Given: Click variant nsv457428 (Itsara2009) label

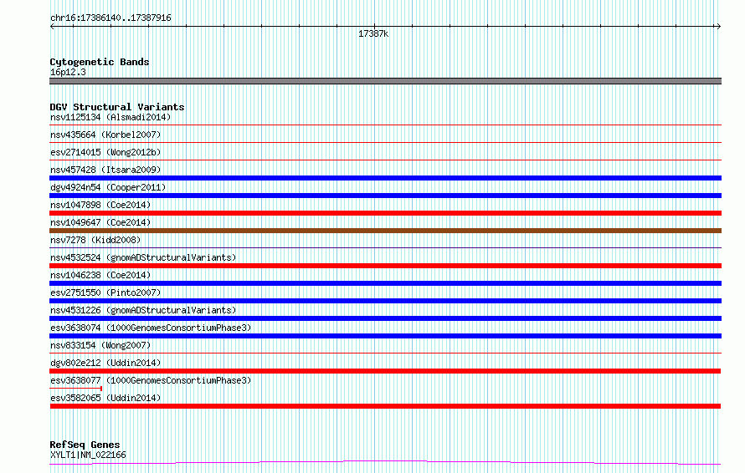Looking at the screenshot, I should click(105, 170).
